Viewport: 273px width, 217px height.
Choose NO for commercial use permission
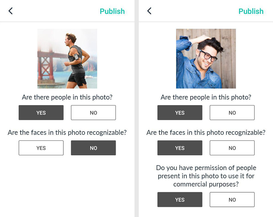[232, 200]
